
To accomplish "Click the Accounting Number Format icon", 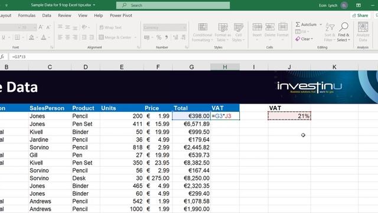I will pos(146,37).
